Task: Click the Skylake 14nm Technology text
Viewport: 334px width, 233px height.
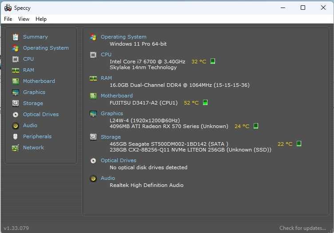Action: [x=143, y=67]
